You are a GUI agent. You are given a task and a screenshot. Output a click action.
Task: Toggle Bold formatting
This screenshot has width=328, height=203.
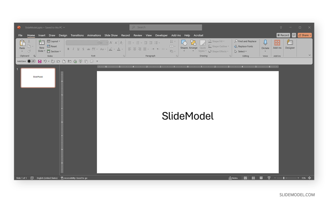[x=68, y=49]
